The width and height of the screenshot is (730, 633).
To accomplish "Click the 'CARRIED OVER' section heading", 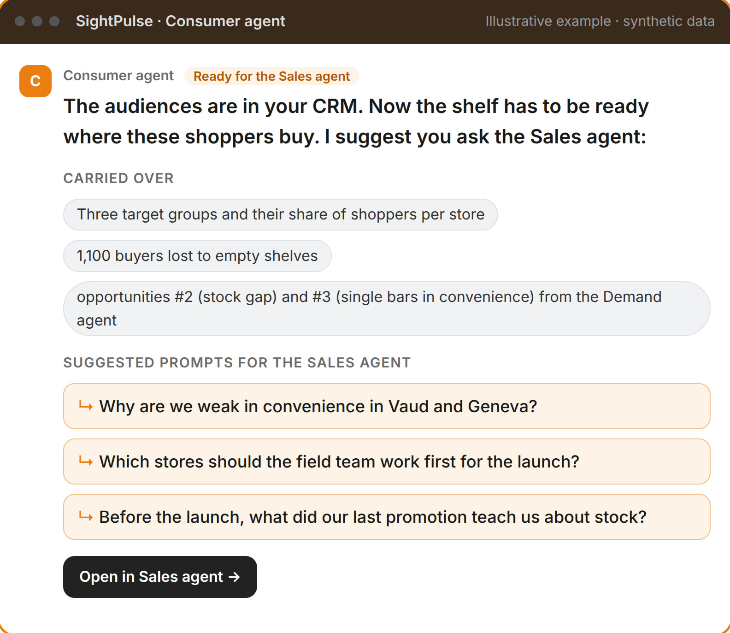I will [118, 178].
